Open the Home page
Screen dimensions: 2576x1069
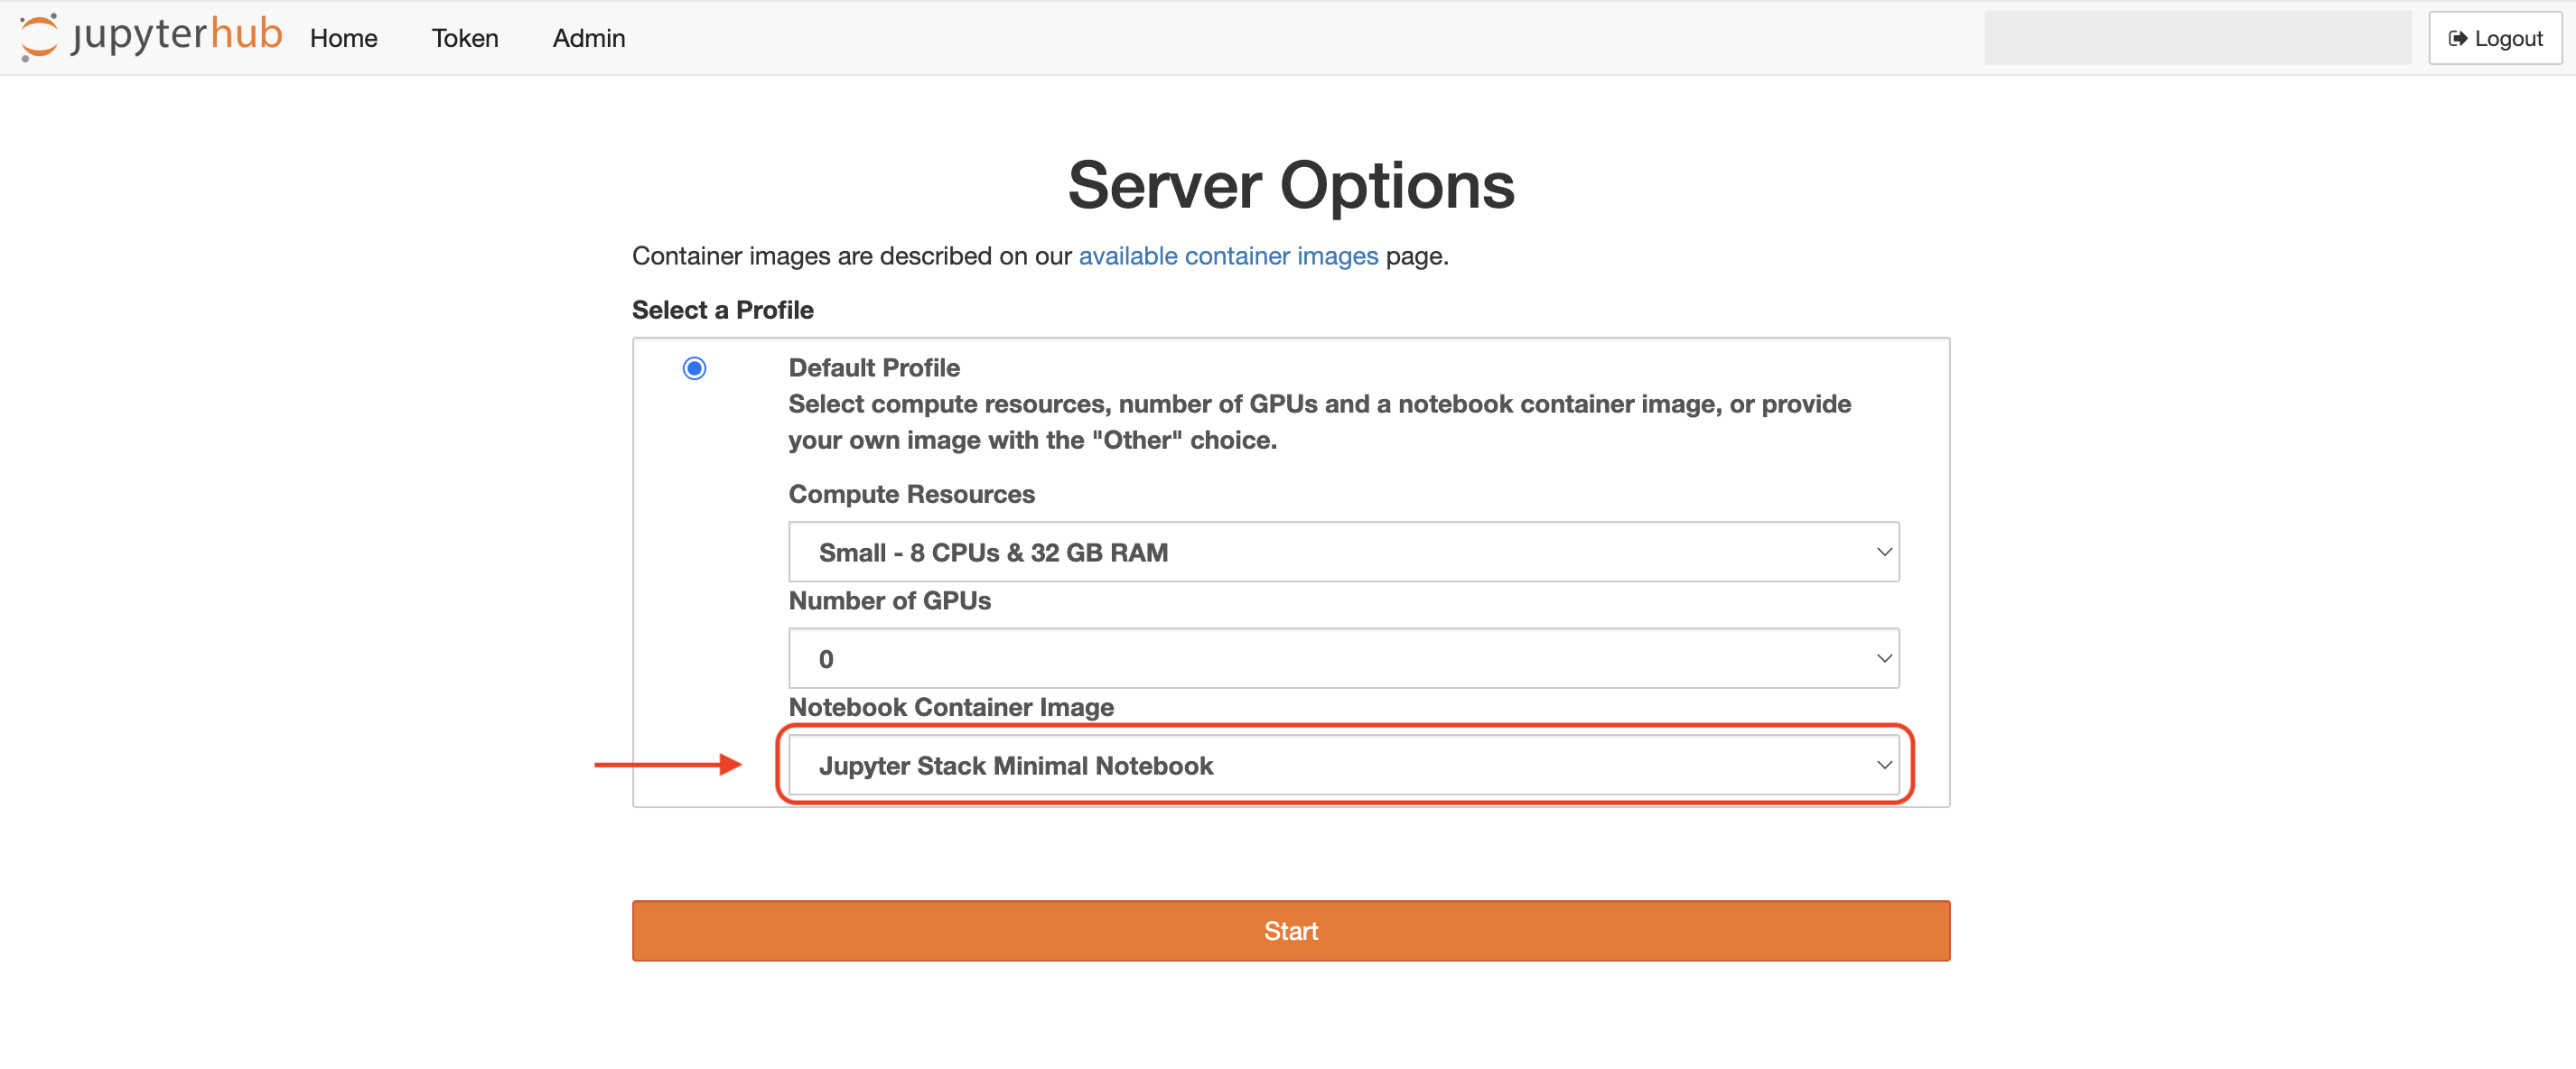coord(343,38)
